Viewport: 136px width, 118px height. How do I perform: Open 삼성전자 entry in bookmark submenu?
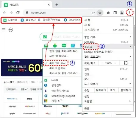[x=62, y=85]
